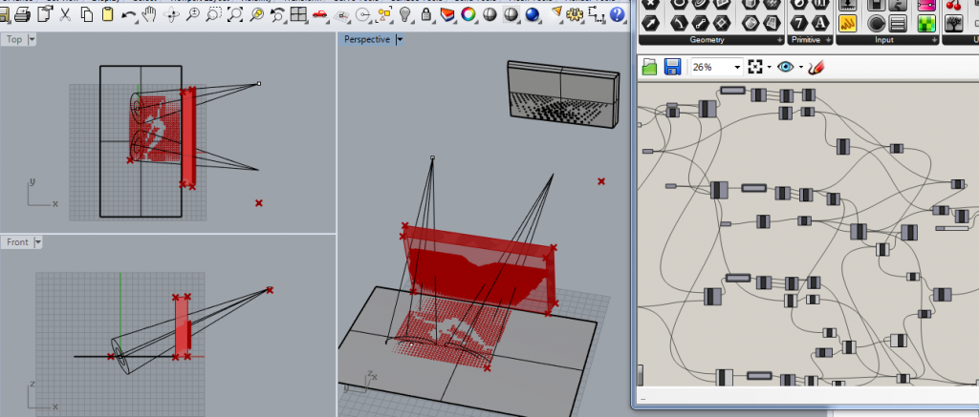The image size is (979, 417).
Task: Open the dropdown arrow beside Zoom Extents
Action: click(x=770, y=67)
